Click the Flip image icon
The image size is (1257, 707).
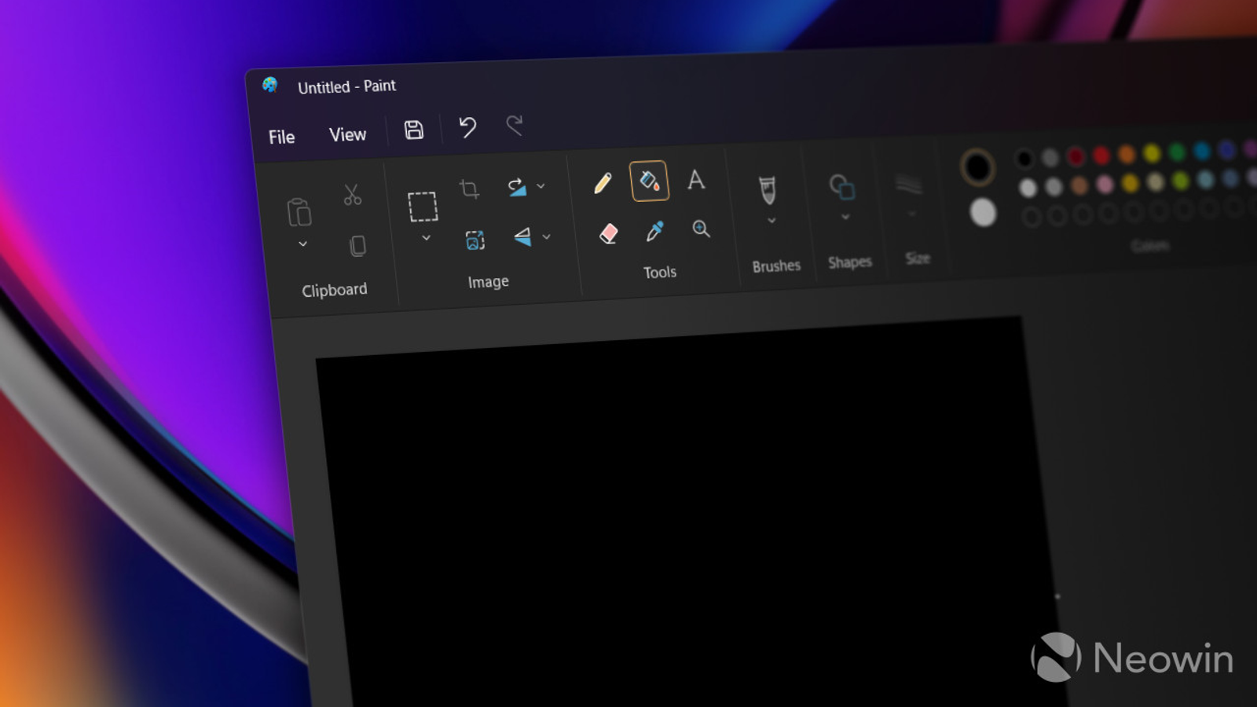(x=522, y=236)
